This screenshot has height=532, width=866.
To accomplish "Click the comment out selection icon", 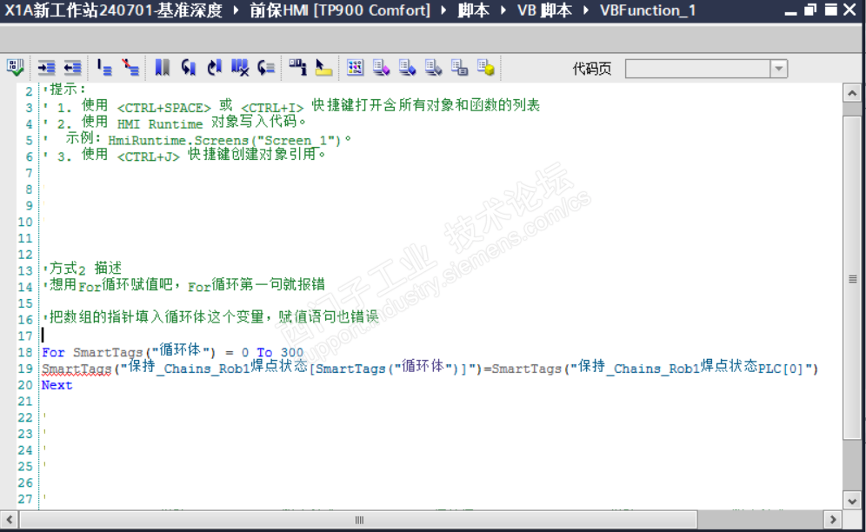I will coord(103,68).
